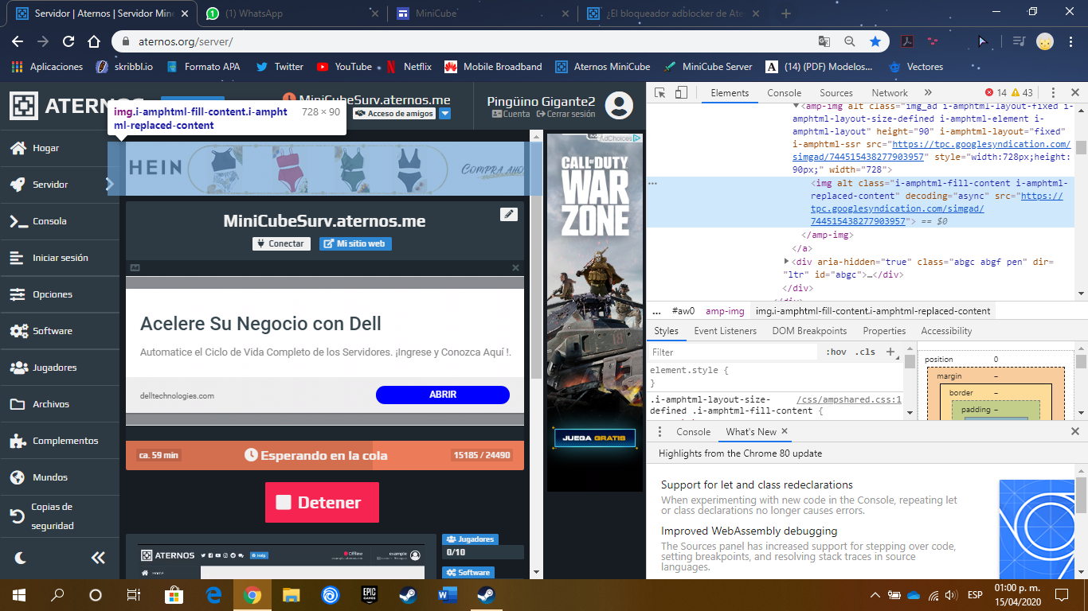
Task: Collapse the amp-img node in the DOM tree
Action: point(796,106)
